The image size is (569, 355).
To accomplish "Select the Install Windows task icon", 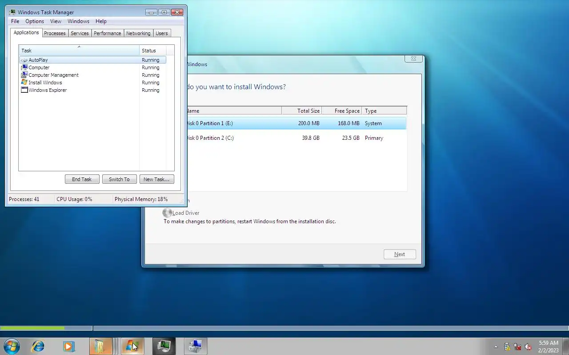I will (24, 83).
